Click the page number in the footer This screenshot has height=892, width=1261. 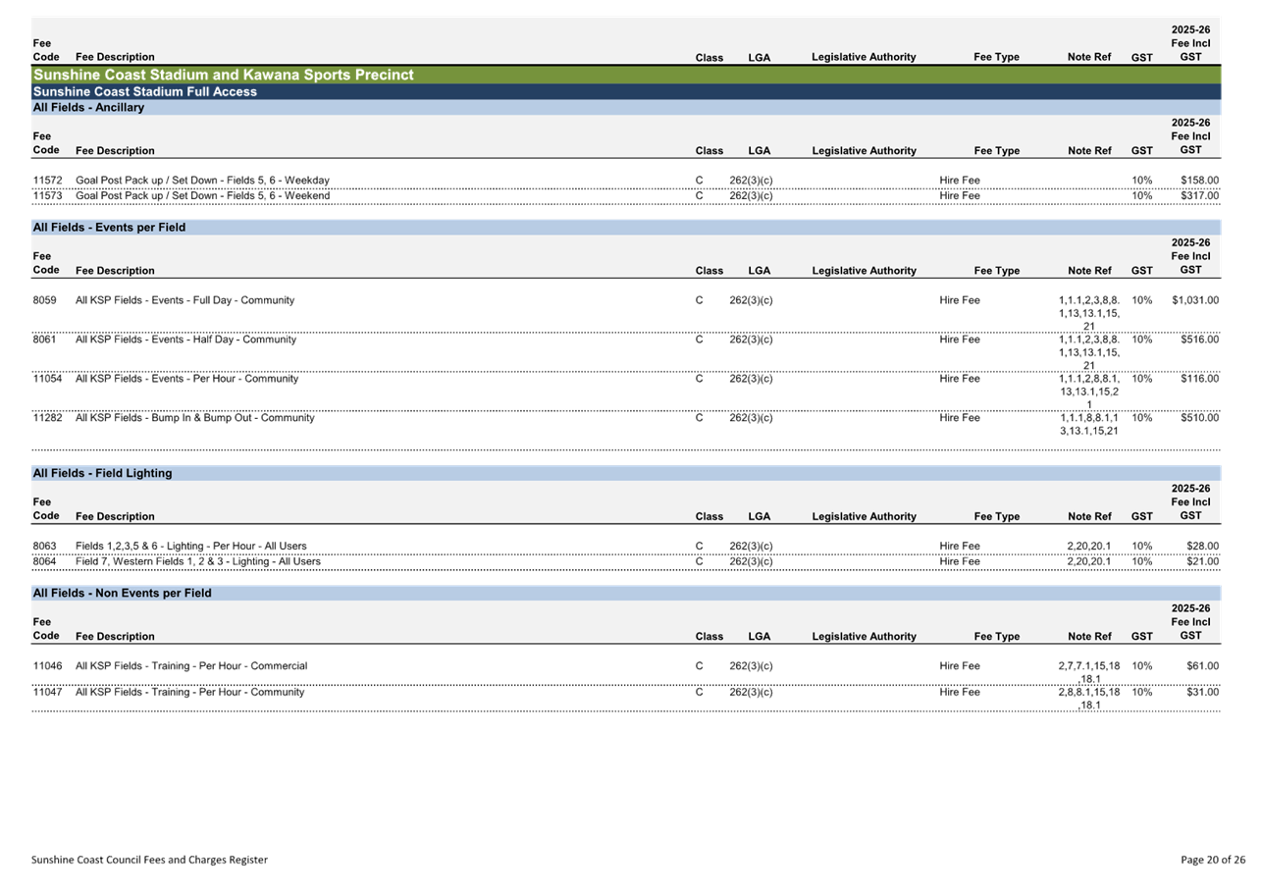point(1213,860)
